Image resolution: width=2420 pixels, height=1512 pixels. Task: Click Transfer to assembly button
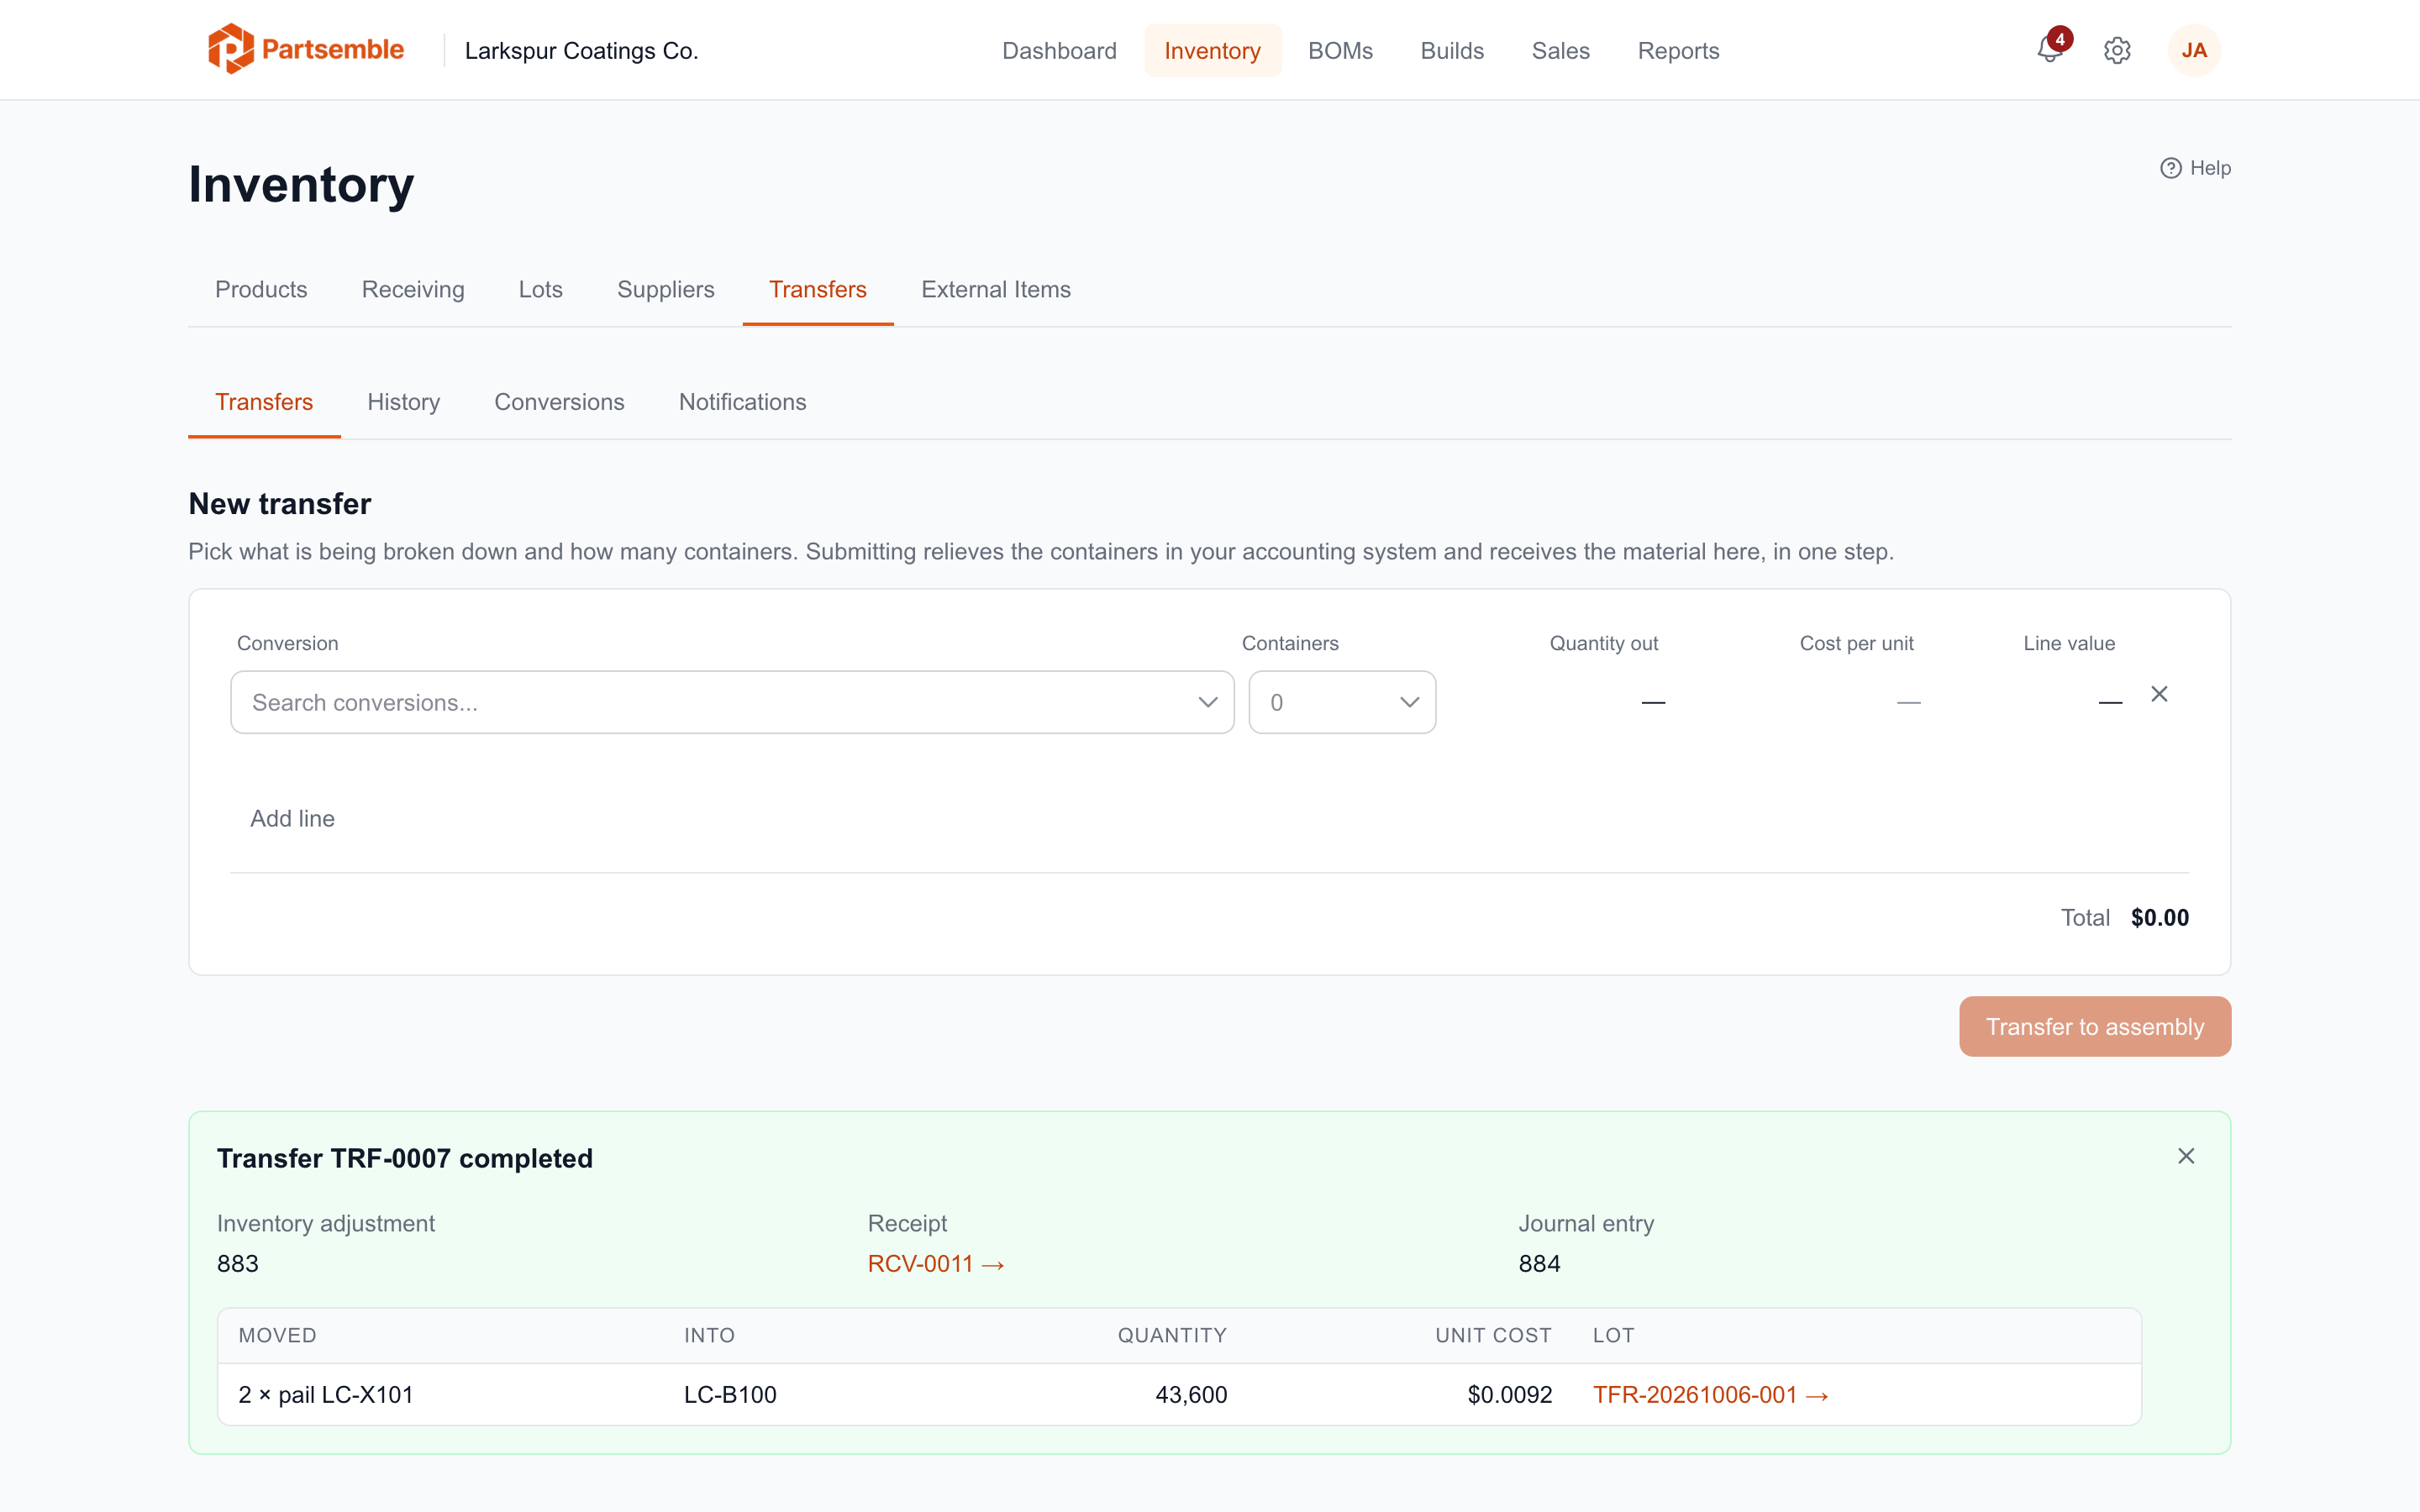(2094, 1026)
